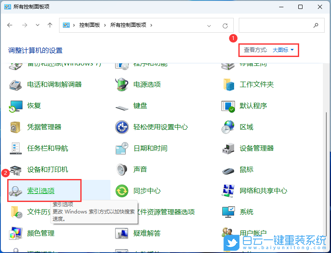Open the 系统 link

(x=246, y=212)
